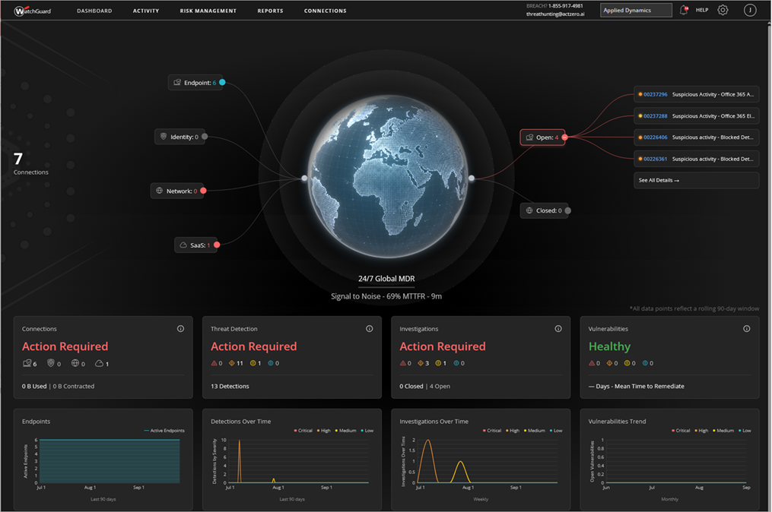Click high severity icon in Vulnerabilities card
This screenshot has width=772, height=512.
pyautogui.click(x=609, y=363)
